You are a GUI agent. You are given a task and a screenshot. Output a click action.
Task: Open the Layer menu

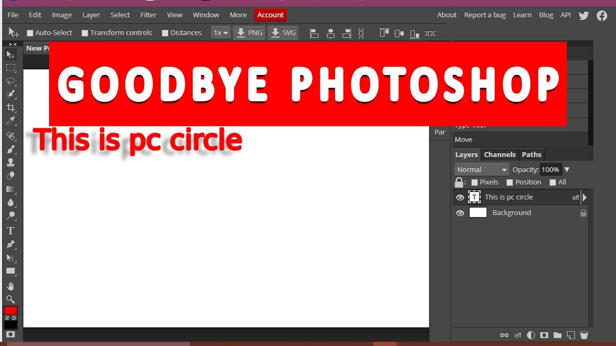click(91, 15)
